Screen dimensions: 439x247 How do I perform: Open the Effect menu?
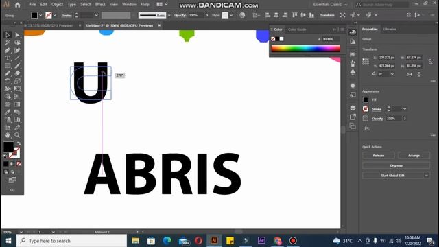(x=100, y=5)
